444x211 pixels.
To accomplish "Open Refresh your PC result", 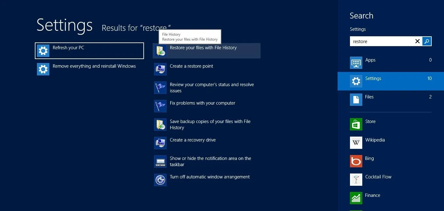I will (x=89, y=51).
